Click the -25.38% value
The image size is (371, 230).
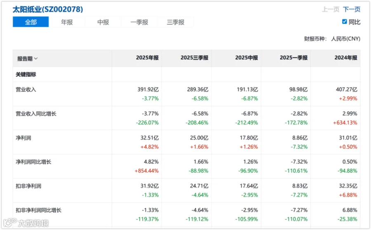point(348,219)
